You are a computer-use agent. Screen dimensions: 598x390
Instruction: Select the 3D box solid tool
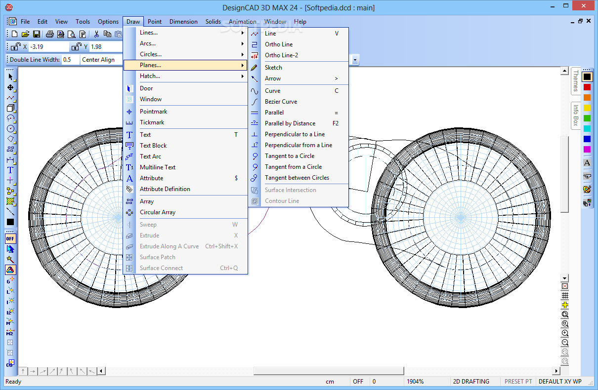pos(10,108)
